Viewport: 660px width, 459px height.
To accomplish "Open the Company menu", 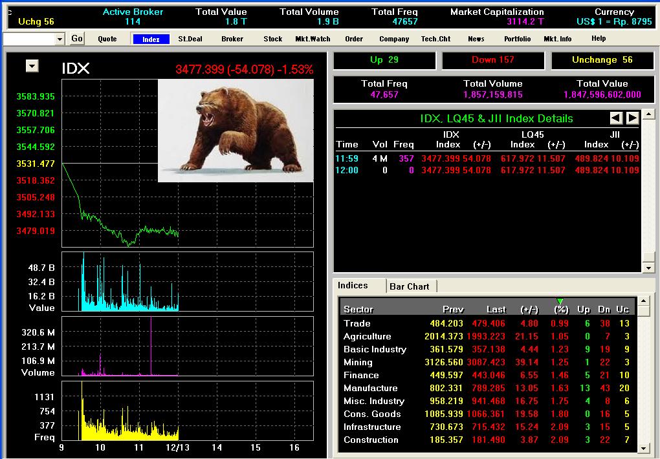I will pos(394,39).
